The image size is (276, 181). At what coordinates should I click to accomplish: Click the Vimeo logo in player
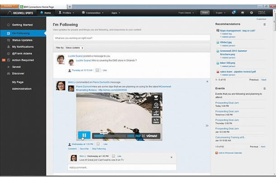click(152, 136)
